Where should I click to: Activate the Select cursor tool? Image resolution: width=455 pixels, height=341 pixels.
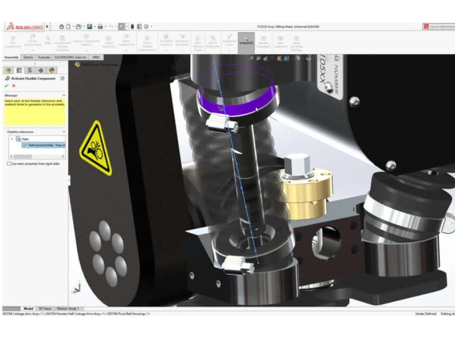coord(121,27)
